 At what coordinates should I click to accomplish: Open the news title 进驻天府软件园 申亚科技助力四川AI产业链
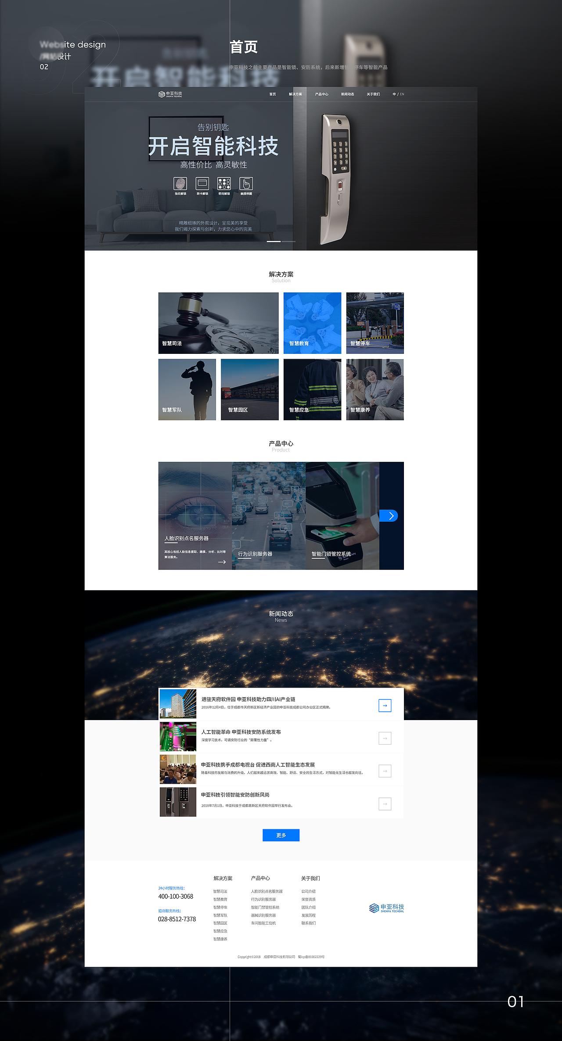(248, 699)
